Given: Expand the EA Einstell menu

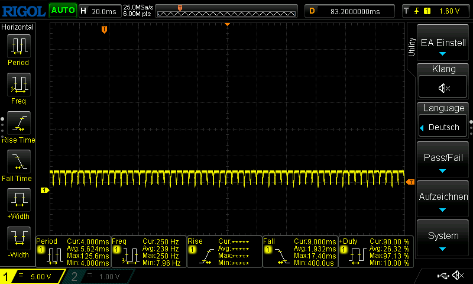Looking at the screenshot, I should [x=443, y=43].
